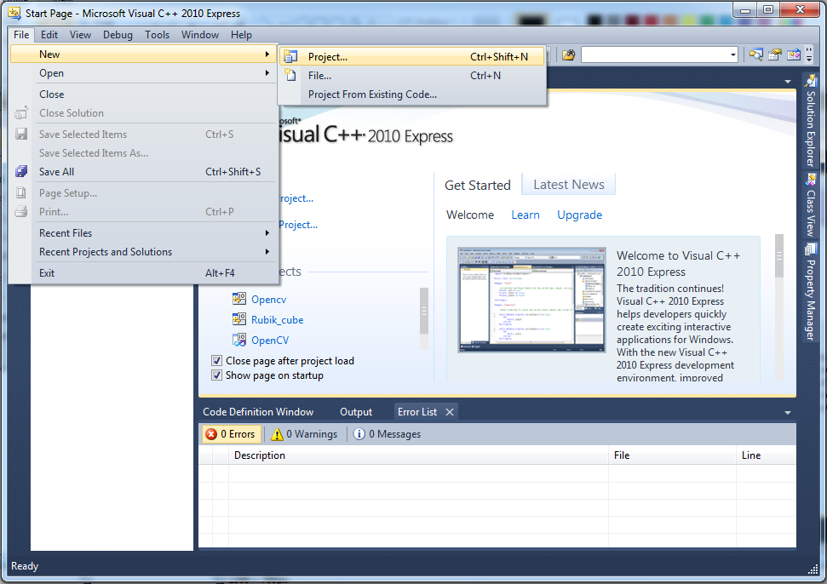Open the Edit menu
Image resolution: width=827 pixels, height=584 pixels.
49,35
